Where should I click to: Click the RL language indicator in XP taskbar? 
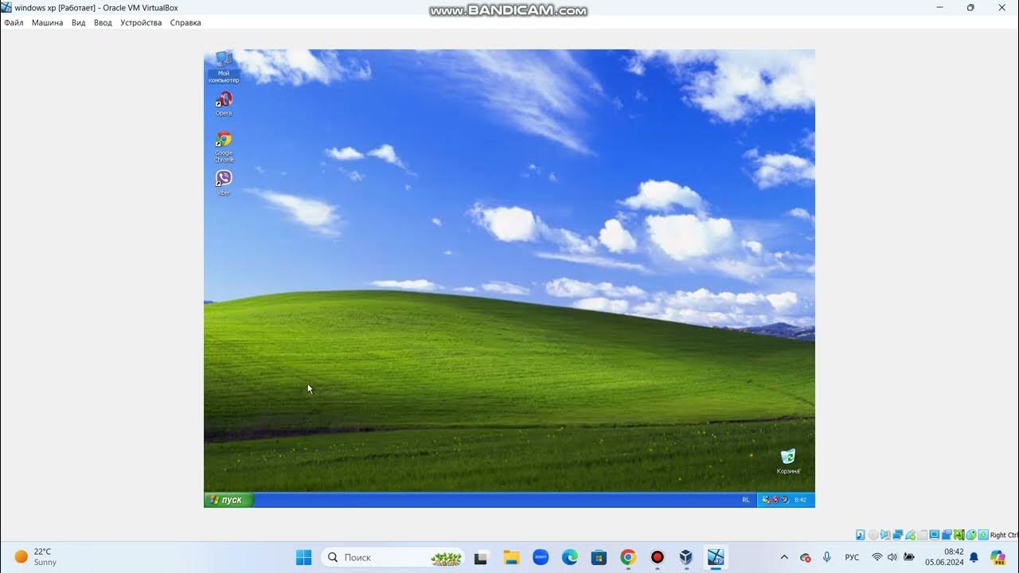coord(746,500)
